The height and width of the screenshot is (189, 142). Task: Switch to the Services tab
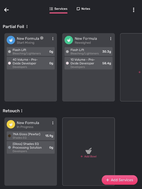coord(58,9)
